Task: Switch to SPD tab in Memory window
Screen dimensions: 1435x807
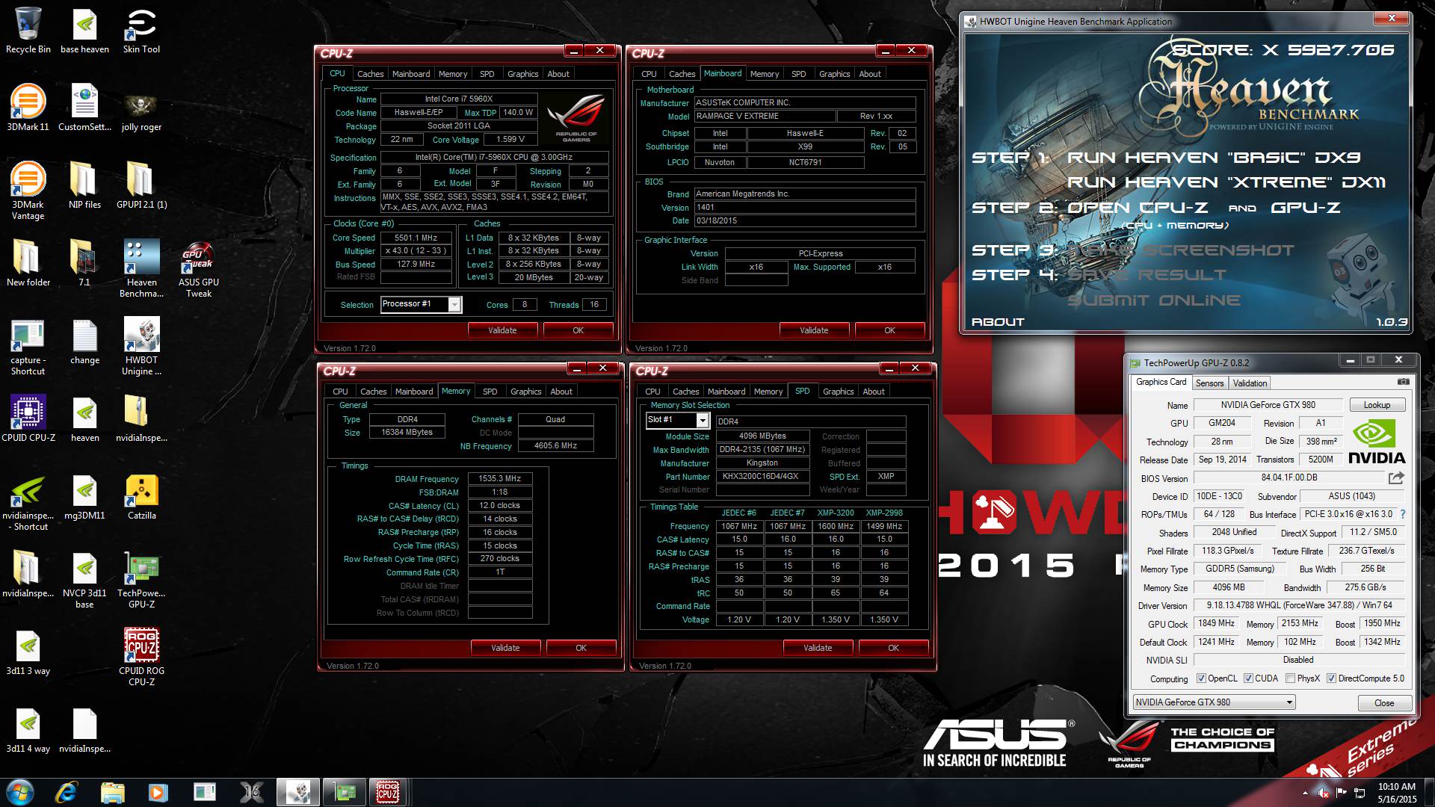Action: pyautogui.click(x=490, y=392)
